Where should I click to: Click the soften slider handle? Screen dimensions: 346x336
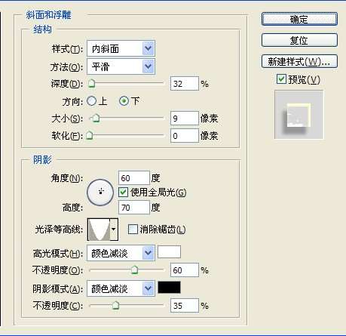coord(89,136)
